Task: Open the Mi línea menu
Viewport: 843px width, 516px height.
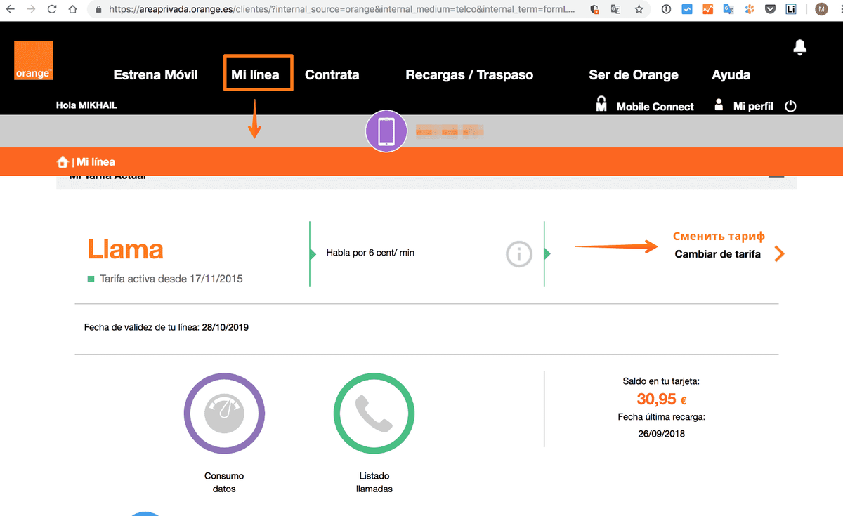Action: [x=255, y=74]
